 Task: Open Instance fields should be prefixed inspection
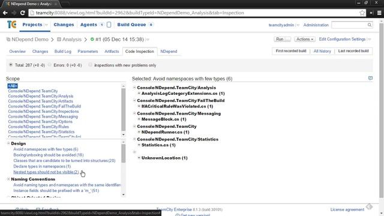click(56, 191)
